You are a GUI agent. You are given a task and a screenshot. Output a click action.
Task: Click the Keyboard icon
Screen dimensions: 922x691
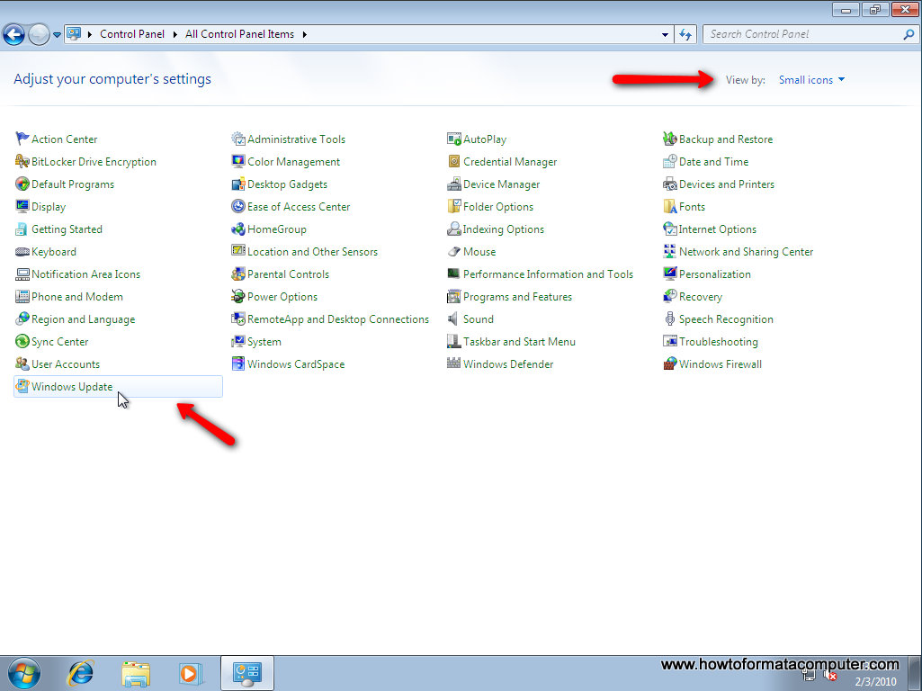(x=22, y=252)
